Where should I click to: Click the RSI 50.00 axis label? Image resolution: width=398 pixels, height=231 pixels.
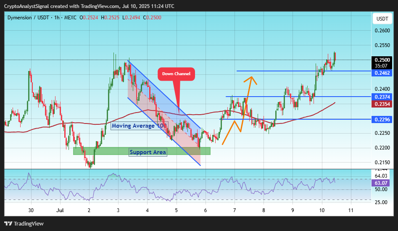click(381, 189)
